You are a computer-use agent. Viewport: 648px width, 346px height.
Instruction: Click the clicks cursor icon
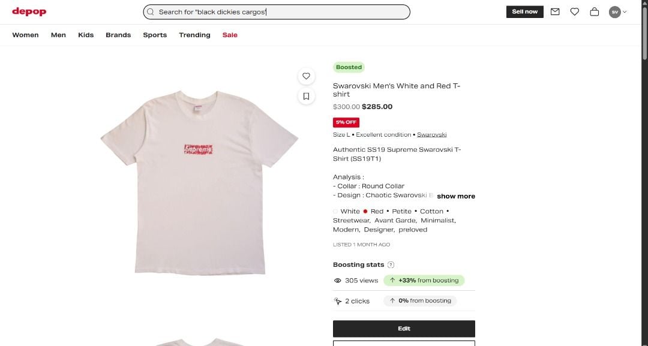pos(338,301)
